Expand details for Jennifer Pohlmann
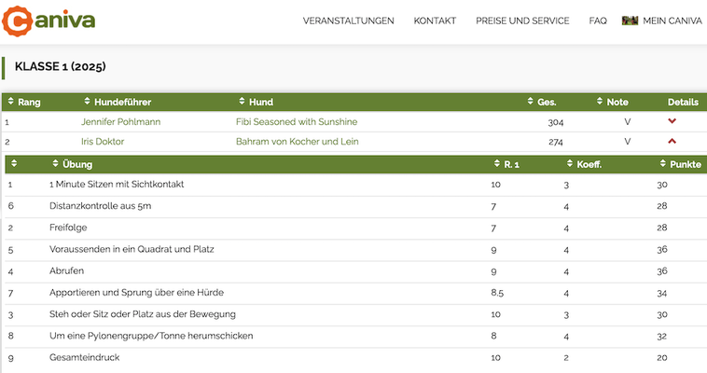 tap(672, 121)
